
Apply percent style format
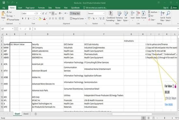(94, 18)
